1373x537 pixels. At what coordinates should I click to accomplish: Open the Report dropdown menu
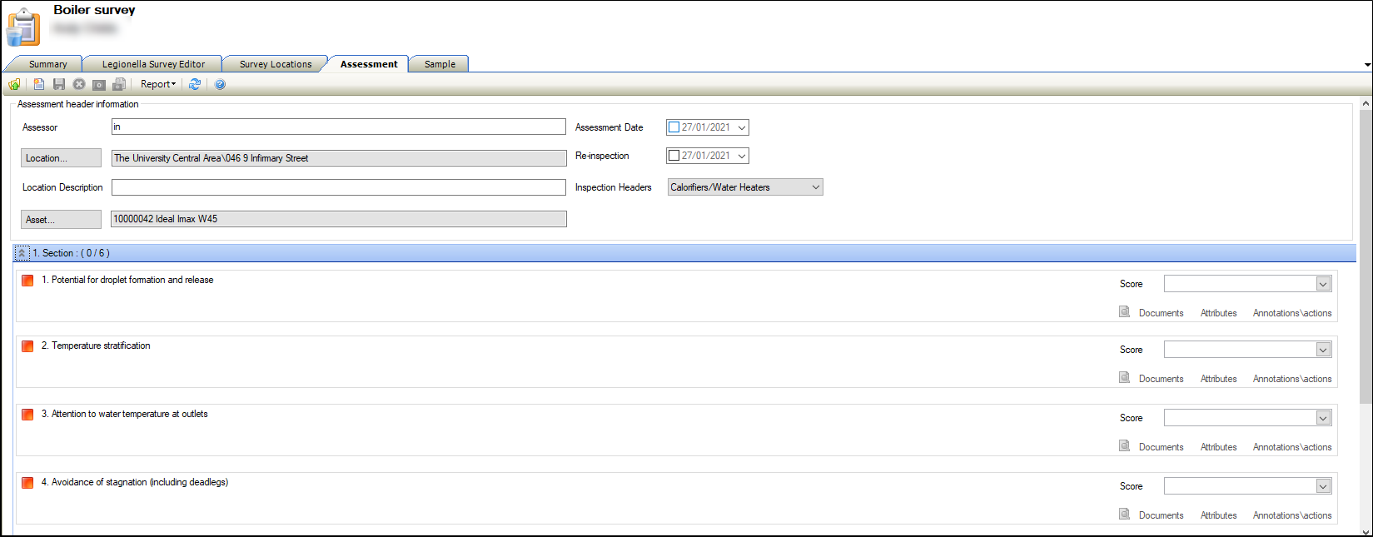pos(158,84)
